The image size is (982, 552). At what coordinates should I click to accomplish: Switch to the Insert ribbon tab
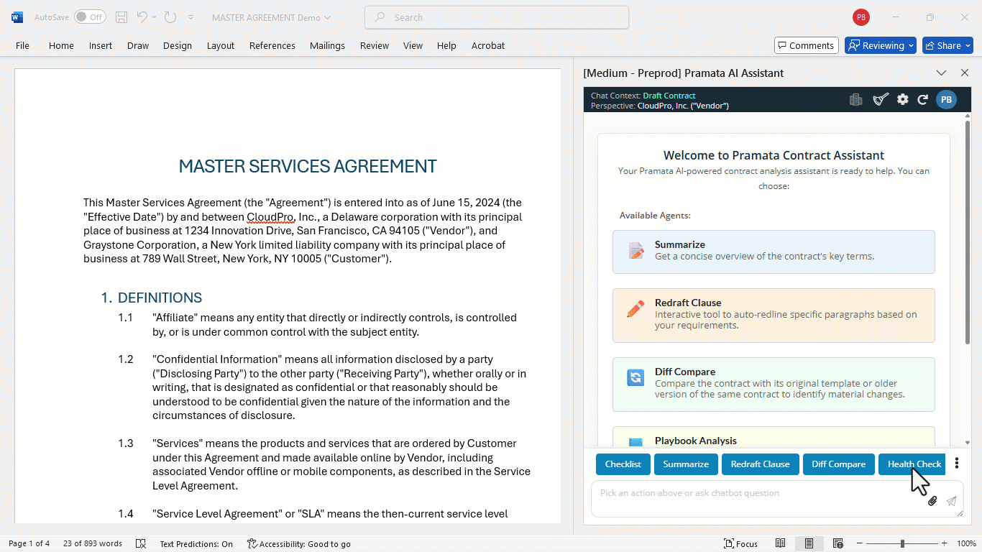(x=101, y=45)
